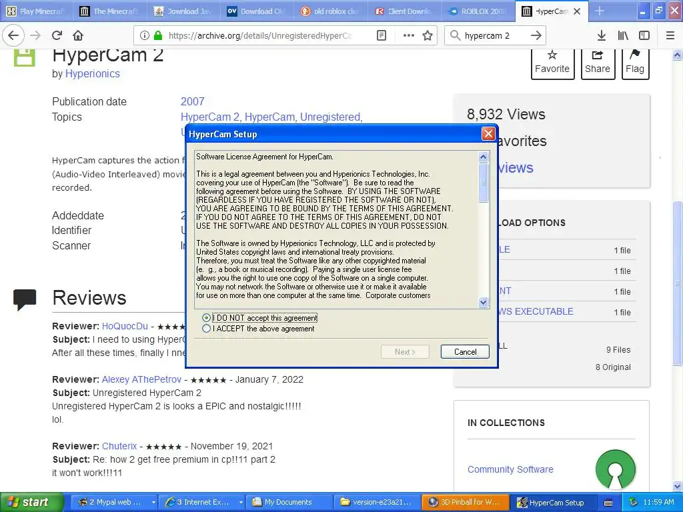Switch to the Play Minecraft tab

pyautogui.click(x=37, y=11)
